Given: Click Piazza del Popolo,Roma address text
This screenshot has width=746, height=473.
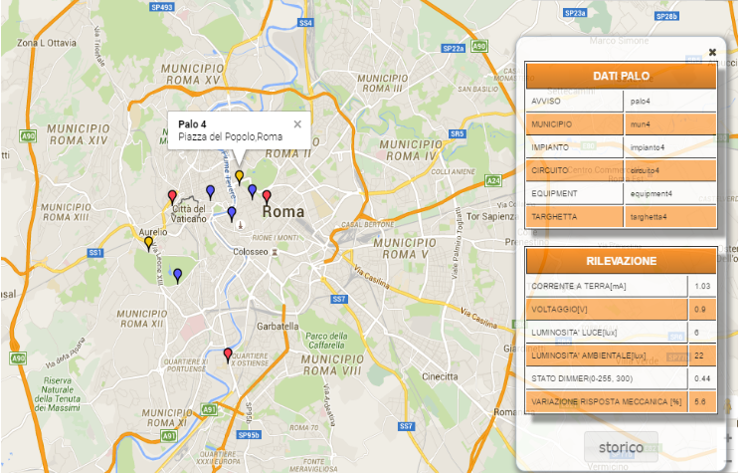Looking at the screenshot, I should [231, 137].
